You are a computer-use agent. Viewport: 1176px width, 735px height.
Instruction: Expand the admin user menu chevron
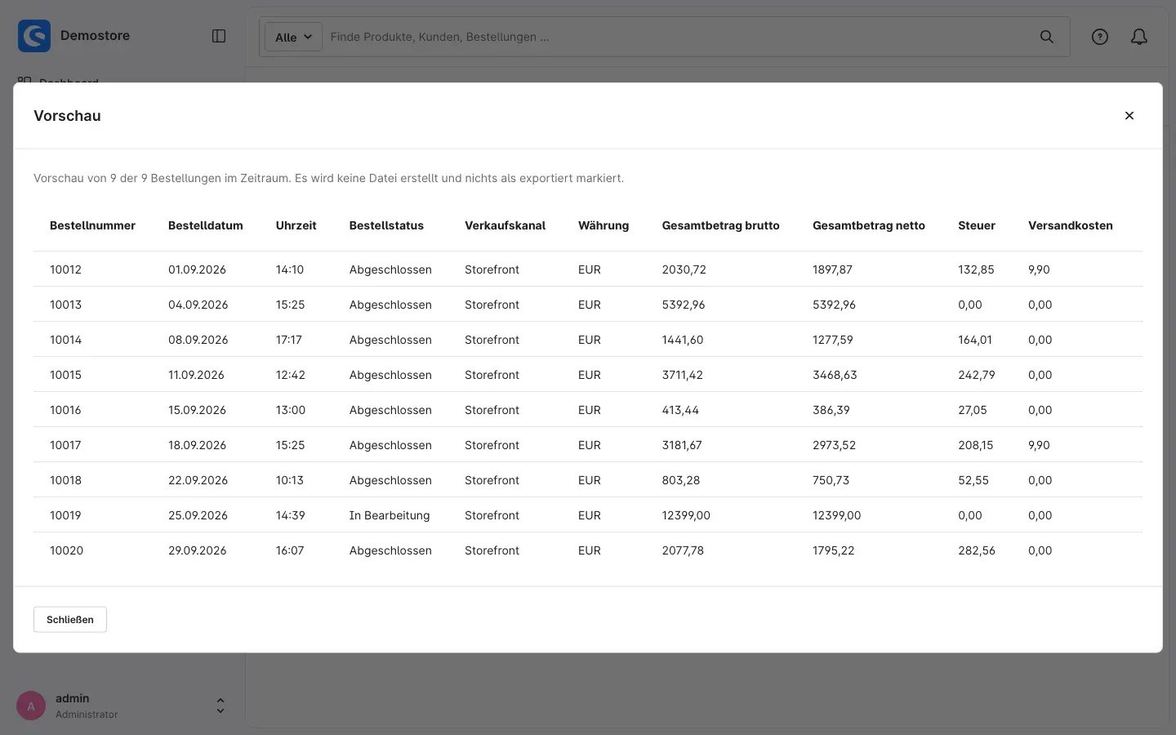[x=220, y=706]
